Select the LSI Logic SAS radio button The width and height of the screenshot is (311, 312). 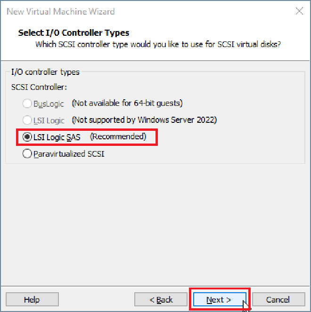pyautogui.click(x=27, y=137)
